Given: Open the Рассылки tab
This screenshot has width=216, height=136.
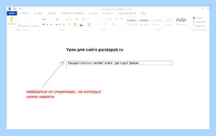Looking at the screenshot, I should coord(107,13).
